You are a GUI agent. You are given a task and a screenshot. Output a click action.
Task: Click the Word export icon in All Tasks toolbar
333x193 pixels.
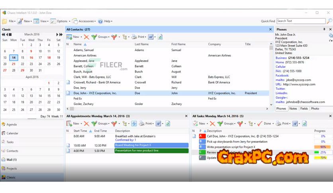tap(295, 124)
